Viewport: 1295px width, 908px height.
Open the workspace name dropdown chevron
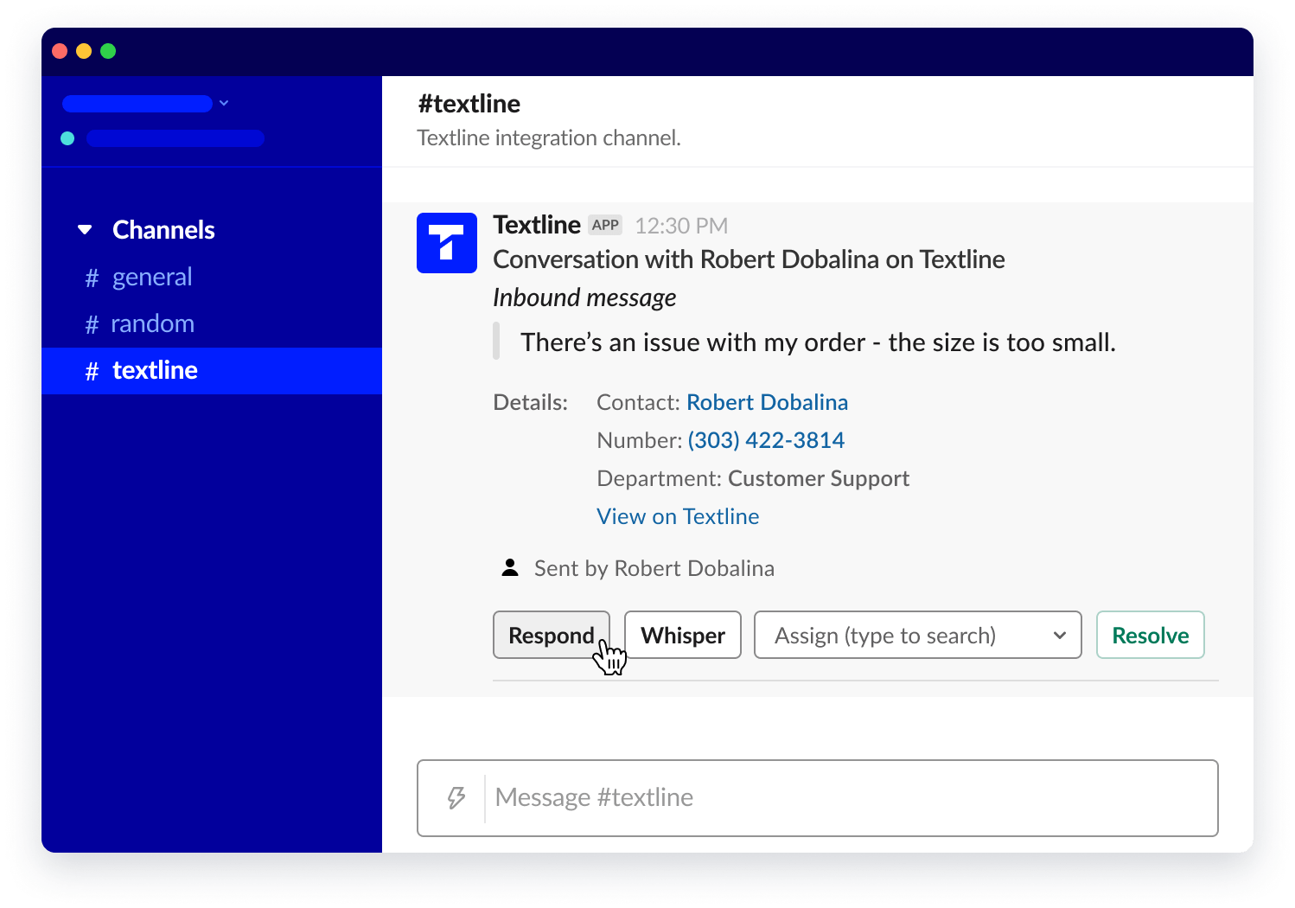(224, 103)
